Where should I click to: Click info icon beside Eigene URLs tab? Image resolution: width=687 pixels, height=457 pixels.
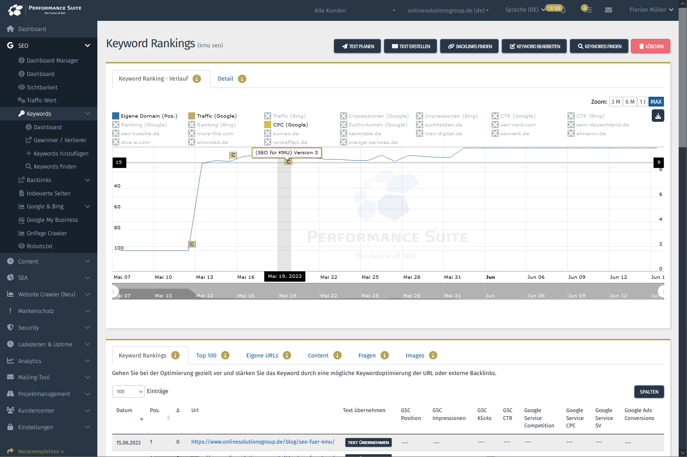point(287,355)
